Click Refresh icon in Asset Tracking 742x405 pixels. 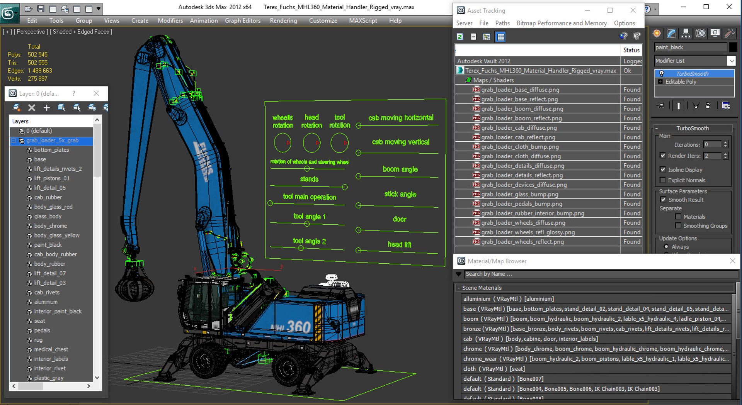click(460, 37)
